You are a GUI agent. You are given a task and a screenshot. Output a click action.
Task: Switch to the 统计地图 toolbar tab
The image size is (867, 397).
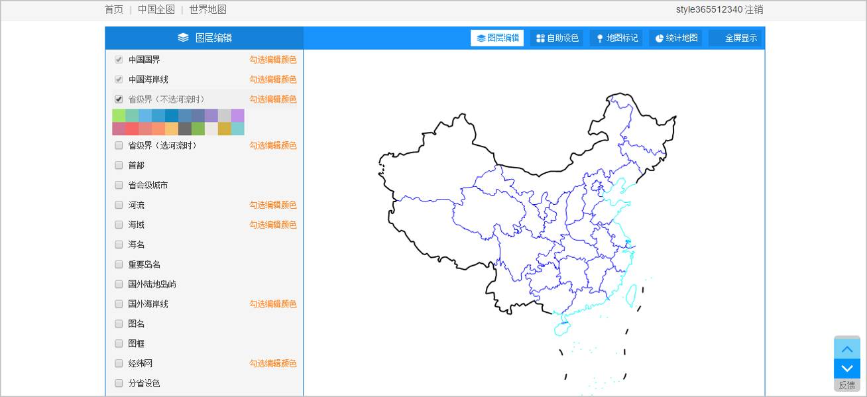point(676,38)
